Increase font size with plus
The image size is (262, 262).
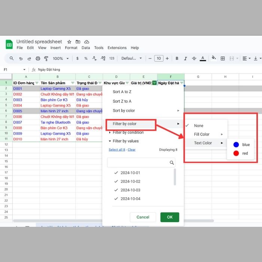point(167,58)
